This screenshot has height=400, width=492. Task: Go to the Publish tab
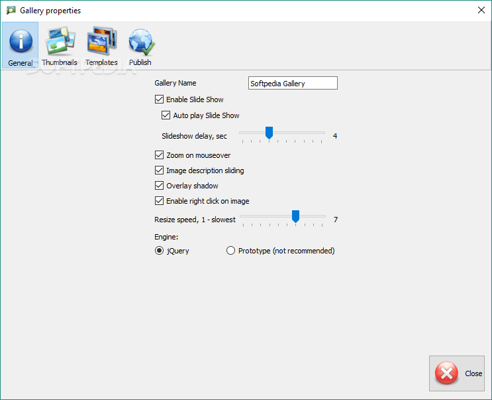[x=140, y=46]
